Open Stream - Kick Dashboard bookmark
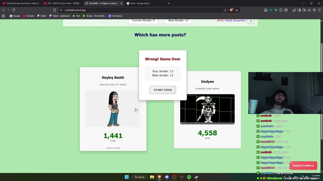Viewport: 323px width, 181px height. click(x=94, y=16)
